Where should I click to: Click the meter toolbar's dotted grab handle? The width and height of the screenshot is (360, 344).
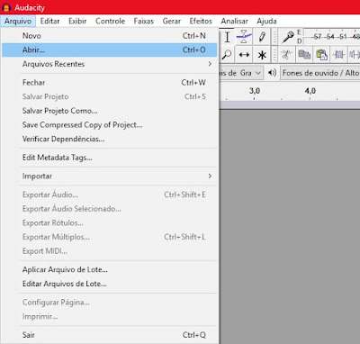click(x=274, y=37)
